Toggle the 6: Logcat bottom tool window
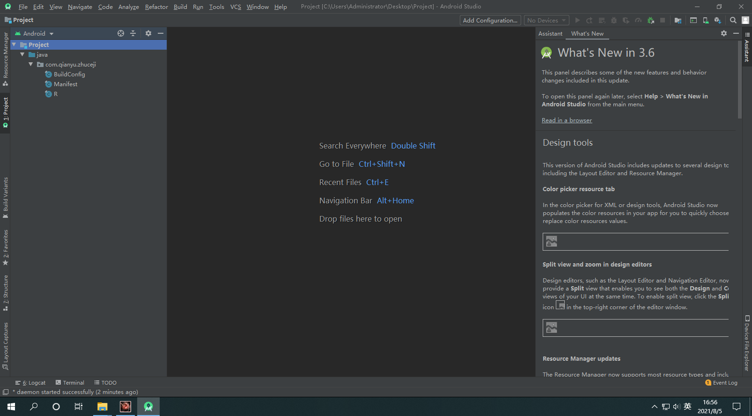 30,383
